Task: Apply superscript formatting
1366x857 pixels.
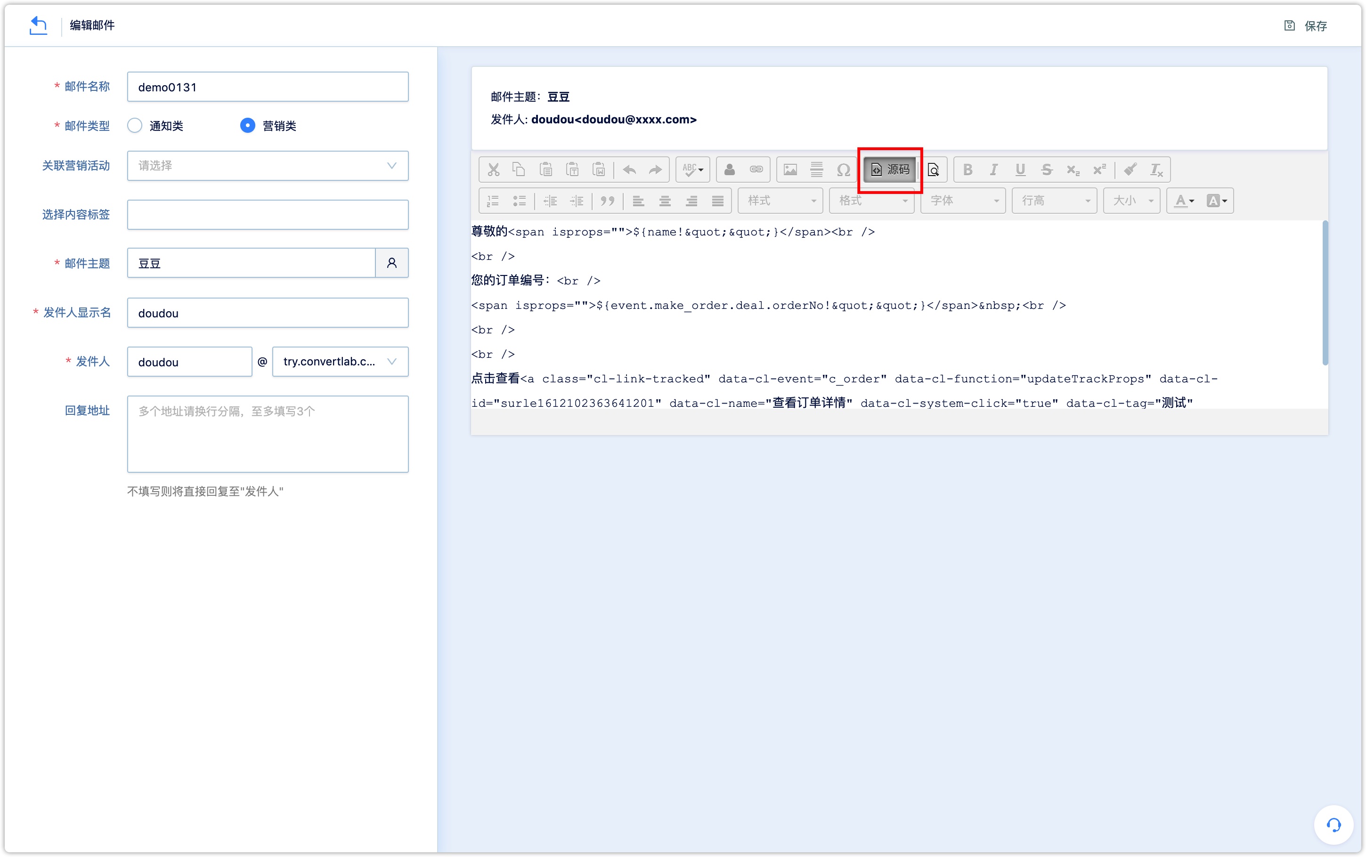Action: point(1099,170)
